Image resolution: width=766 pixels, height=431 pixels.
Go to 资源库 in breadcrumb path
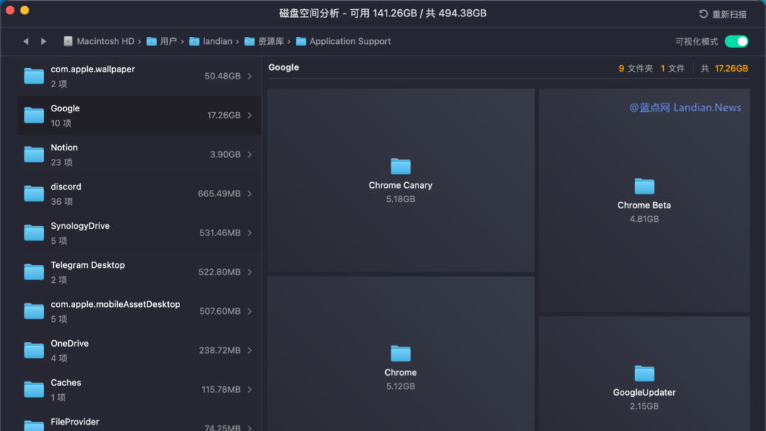[x=271, y=42]
